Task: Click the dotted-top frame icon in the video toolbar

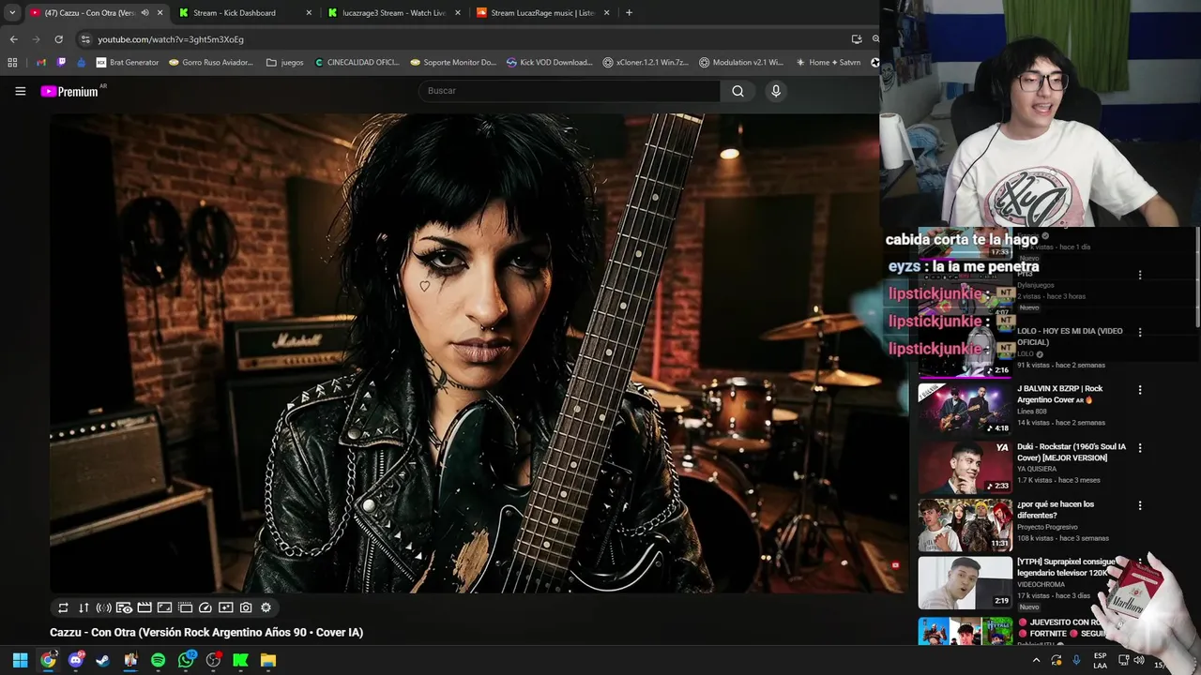Action: pos(185,607)
